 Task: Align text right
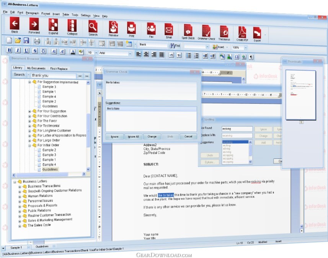click(x=154, y=55)
